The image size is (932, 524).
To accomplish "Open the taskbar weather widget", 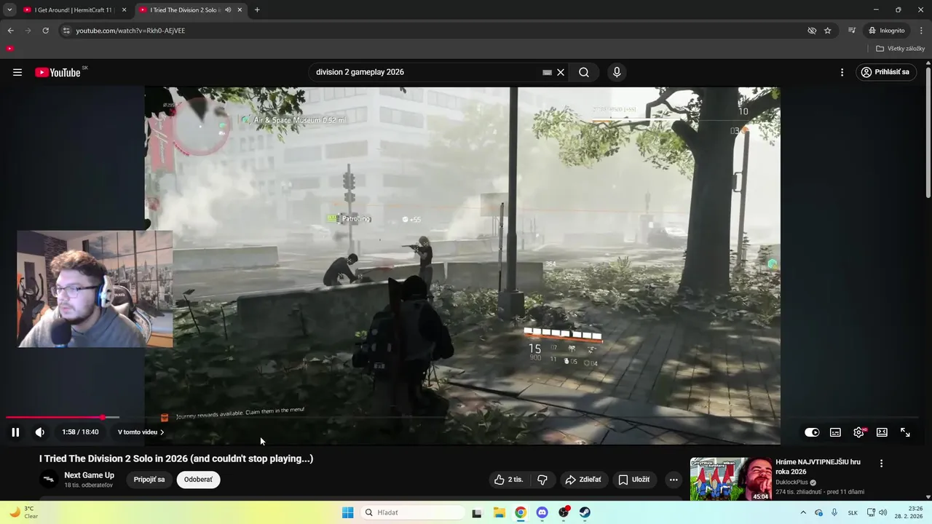I will (x=23, y=512).
